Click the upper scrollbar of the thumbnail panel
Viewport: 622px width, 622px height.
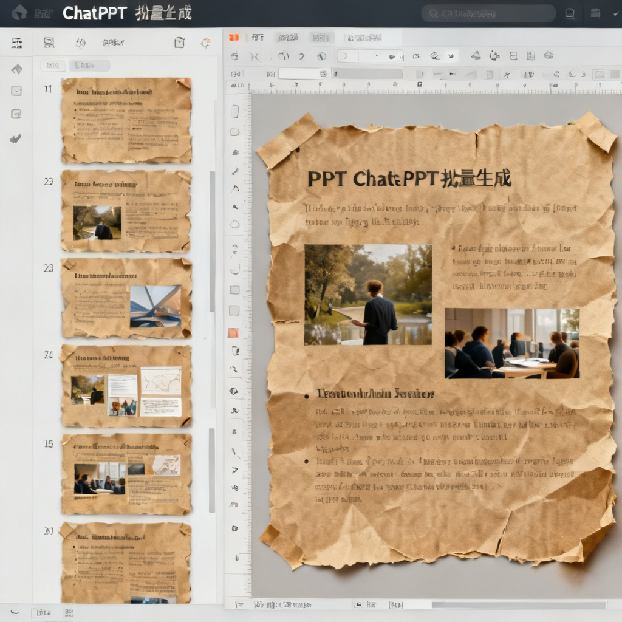[212, 241]
